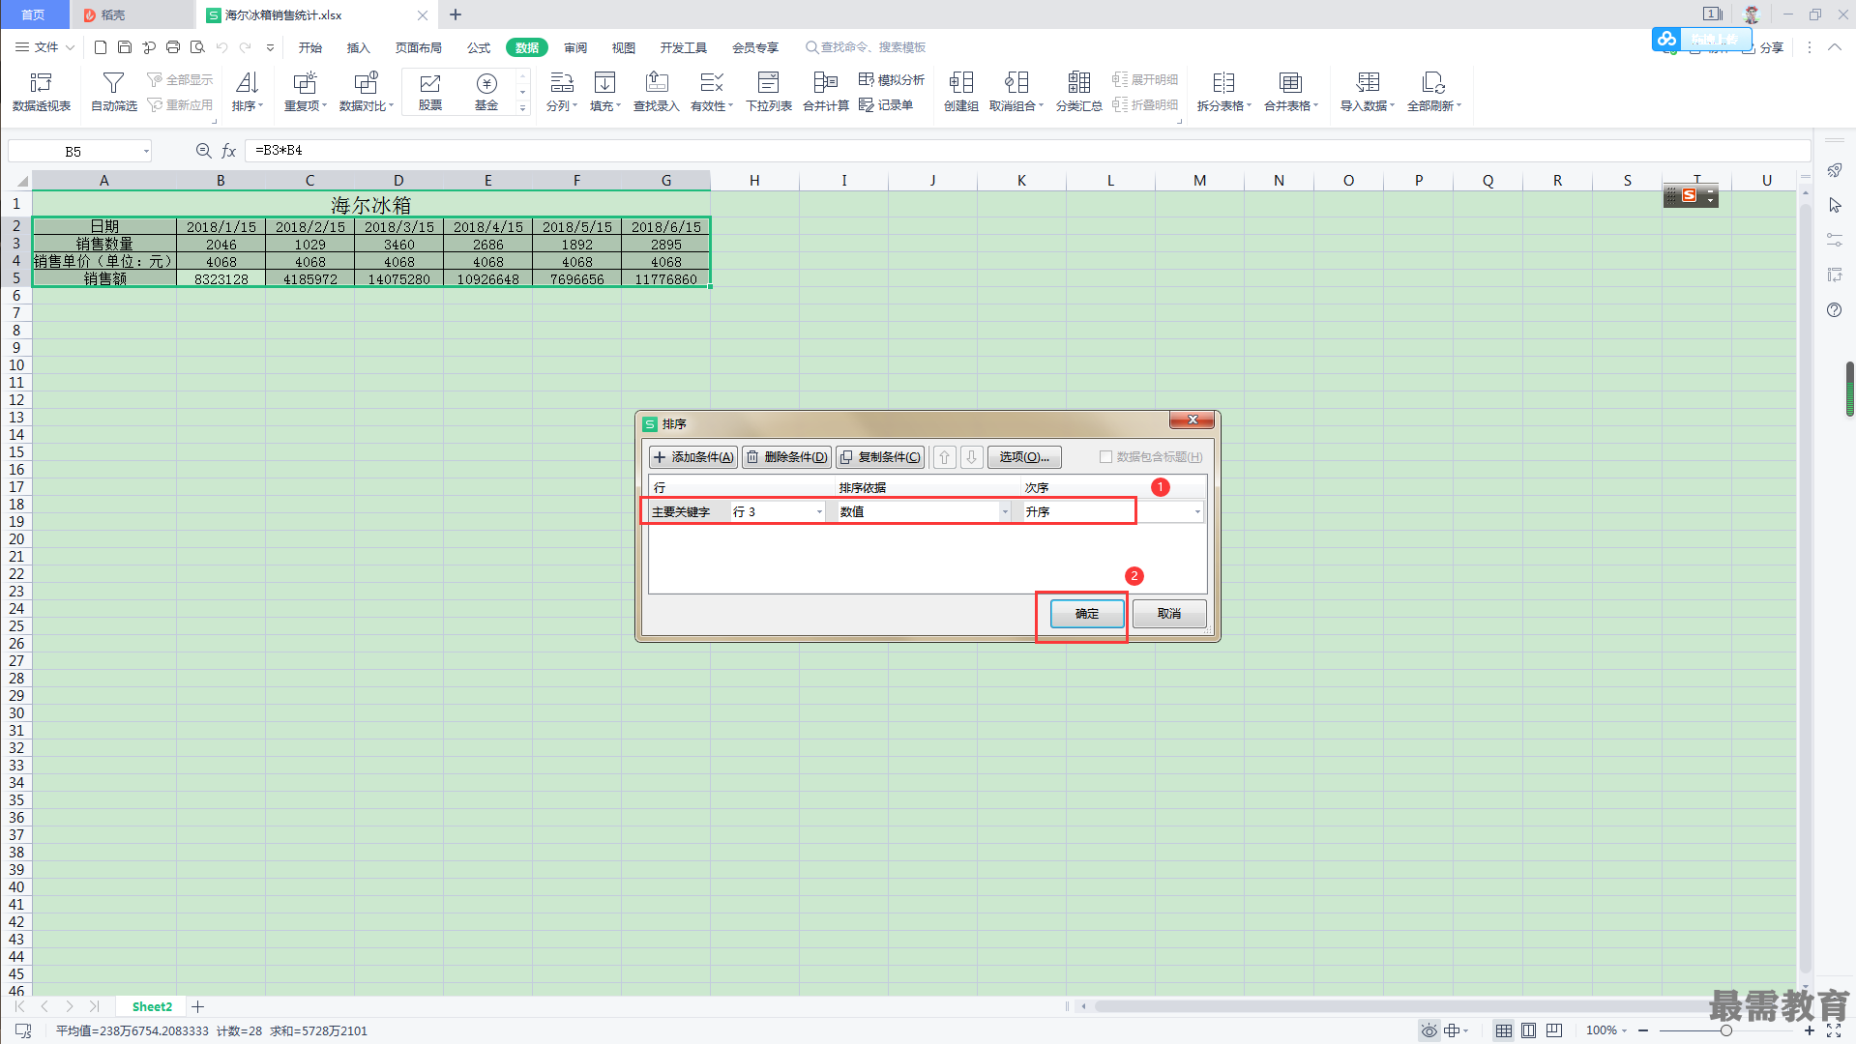Open the 文件 file menu
1856x1044 pixels.
(x=44, y=46)
